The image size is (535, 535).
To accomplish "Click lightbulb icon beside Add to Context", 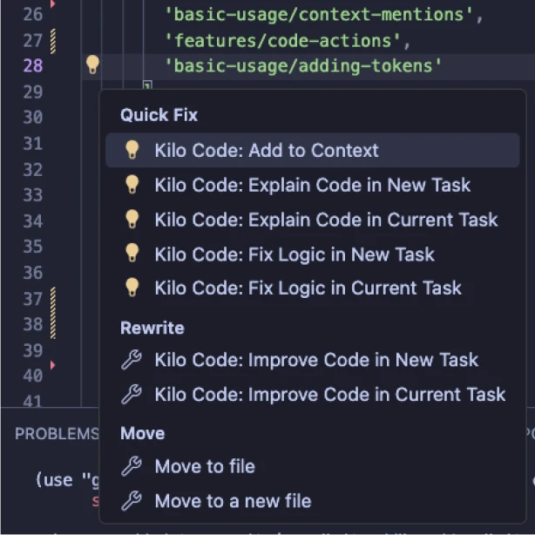I will point(132,150).
